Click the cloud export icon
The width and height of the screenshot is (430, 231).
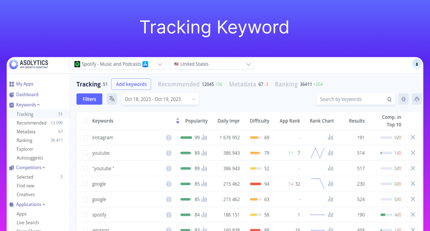coord(417,99)
